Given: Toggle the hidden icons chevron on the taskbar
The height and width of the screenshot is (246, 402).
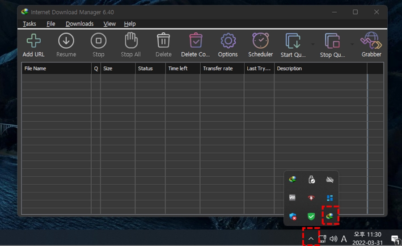Looking at the screenshot, I should pos(311,239).
